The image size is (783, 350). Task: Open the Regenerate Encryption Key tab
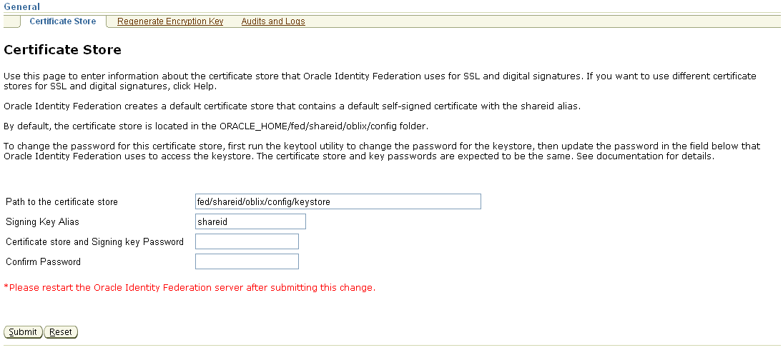pos(170,21)
